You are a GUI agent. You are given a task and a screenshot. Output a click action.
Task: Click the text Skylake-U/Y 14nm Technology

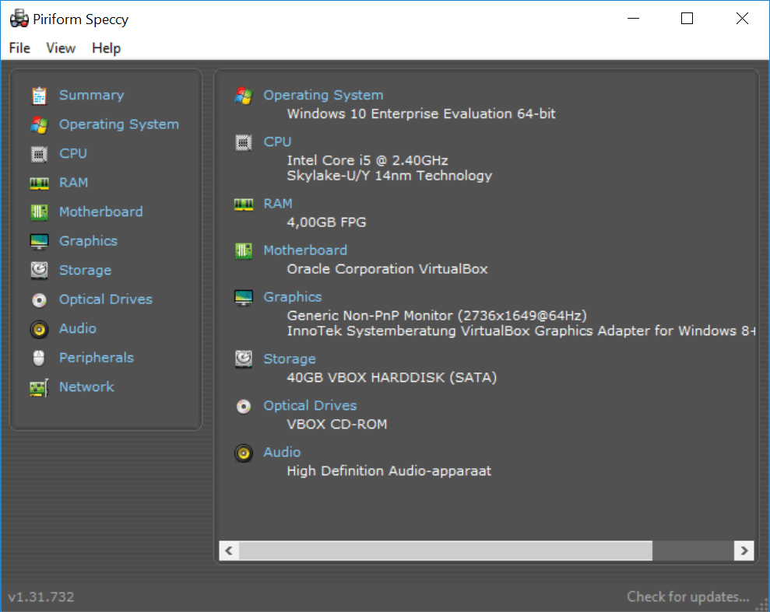(x=389, y=176)
